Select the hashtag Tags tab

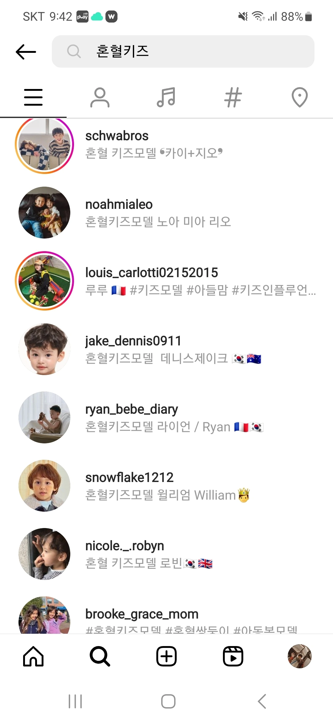click(x=233, y=97)
